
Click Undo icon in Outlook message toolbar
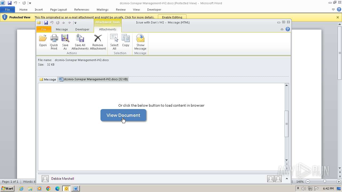coord(52,23)
